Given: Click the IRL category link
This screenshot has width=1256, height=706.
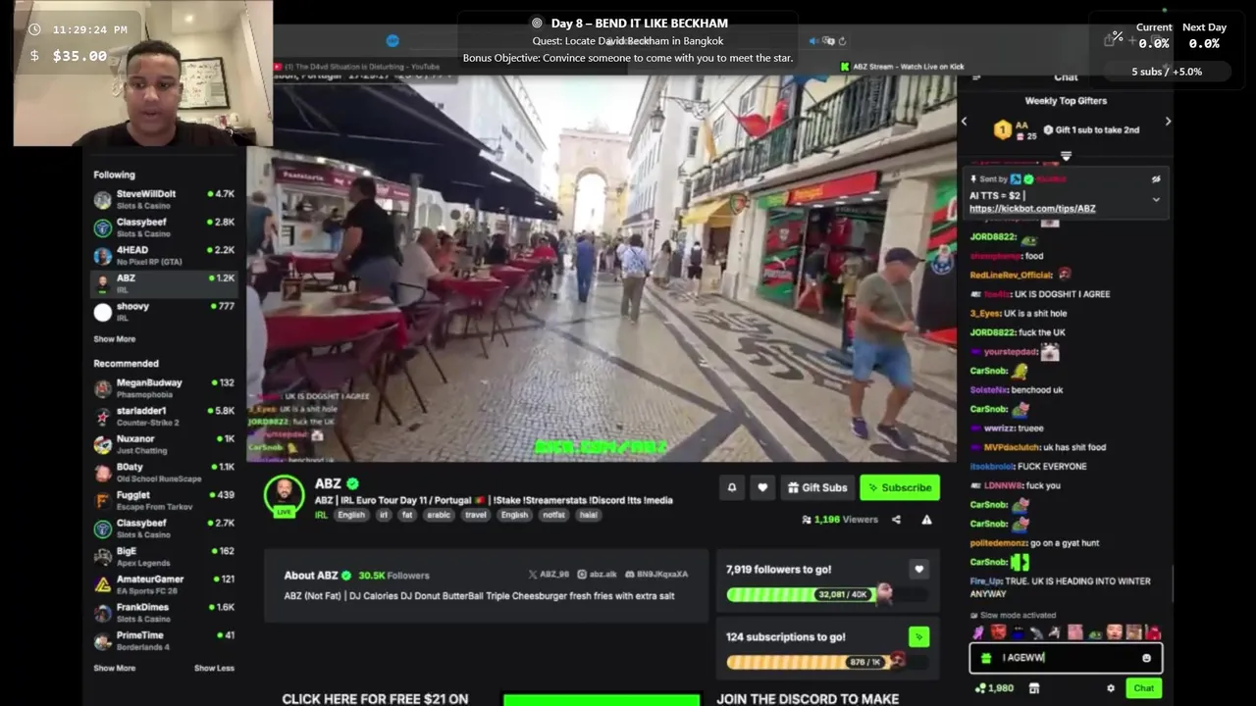Looking at the screenshot, I should pyautogui.click(x=321, y=515).
